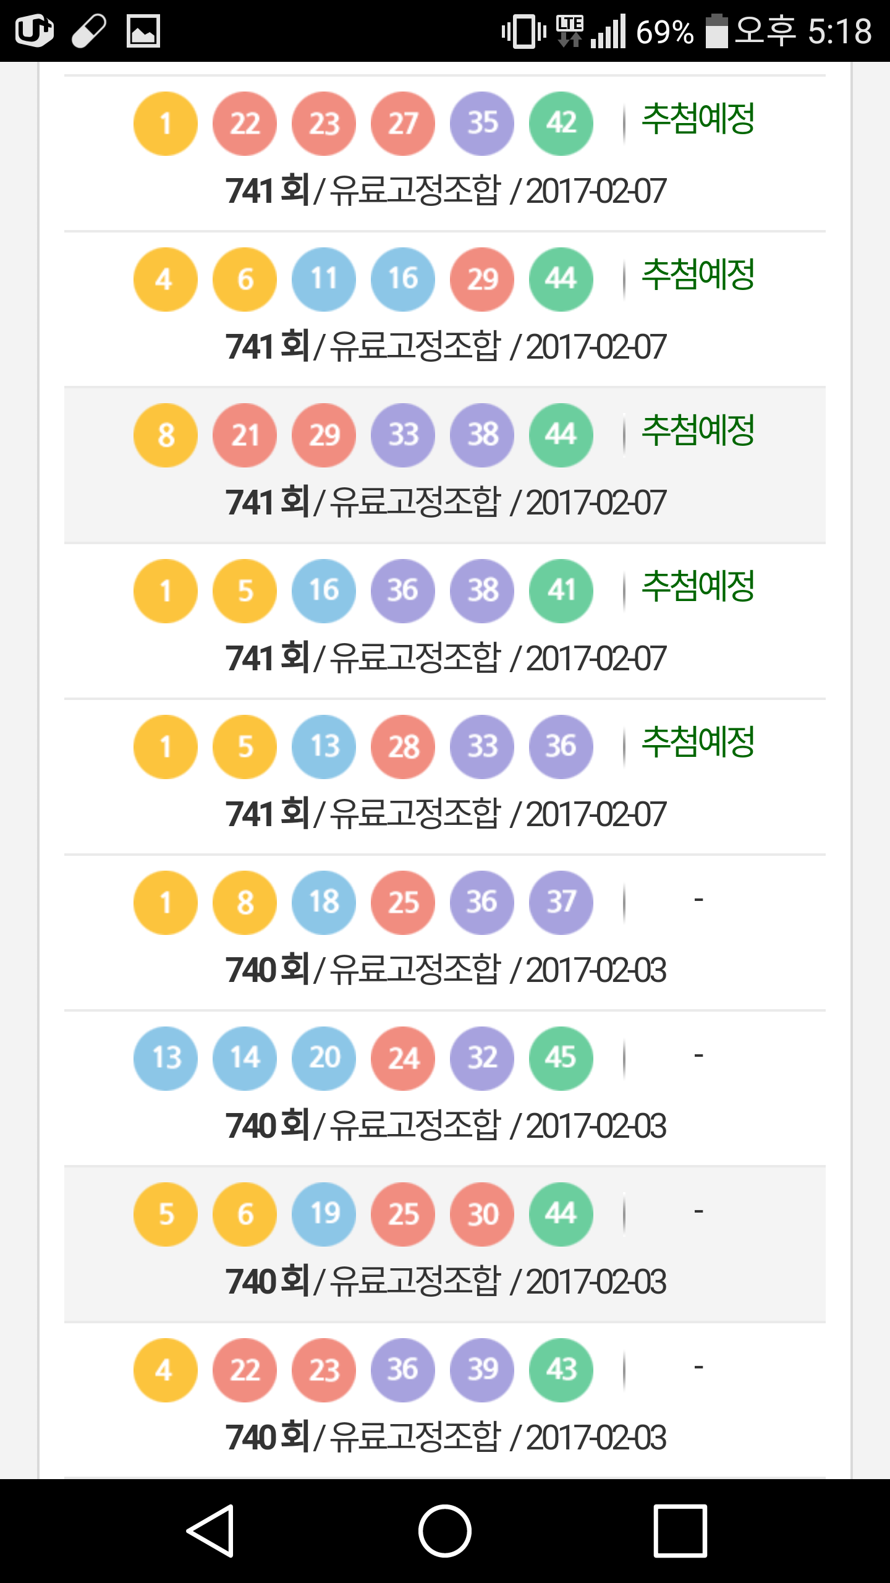890x1583 pixels.
Task: Open the 740회 entry with numbers 13 14 20
Action: coord(445,1125)
